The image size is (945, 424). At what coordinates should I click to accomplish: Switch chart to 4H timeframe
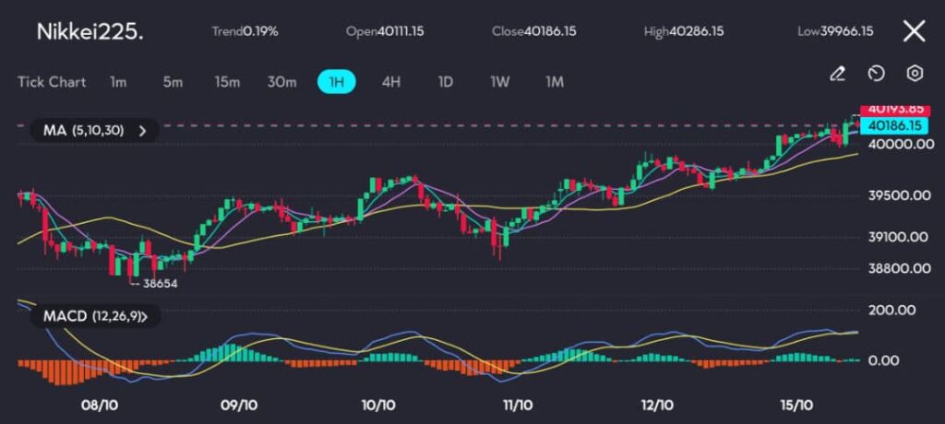click(391, 82)
